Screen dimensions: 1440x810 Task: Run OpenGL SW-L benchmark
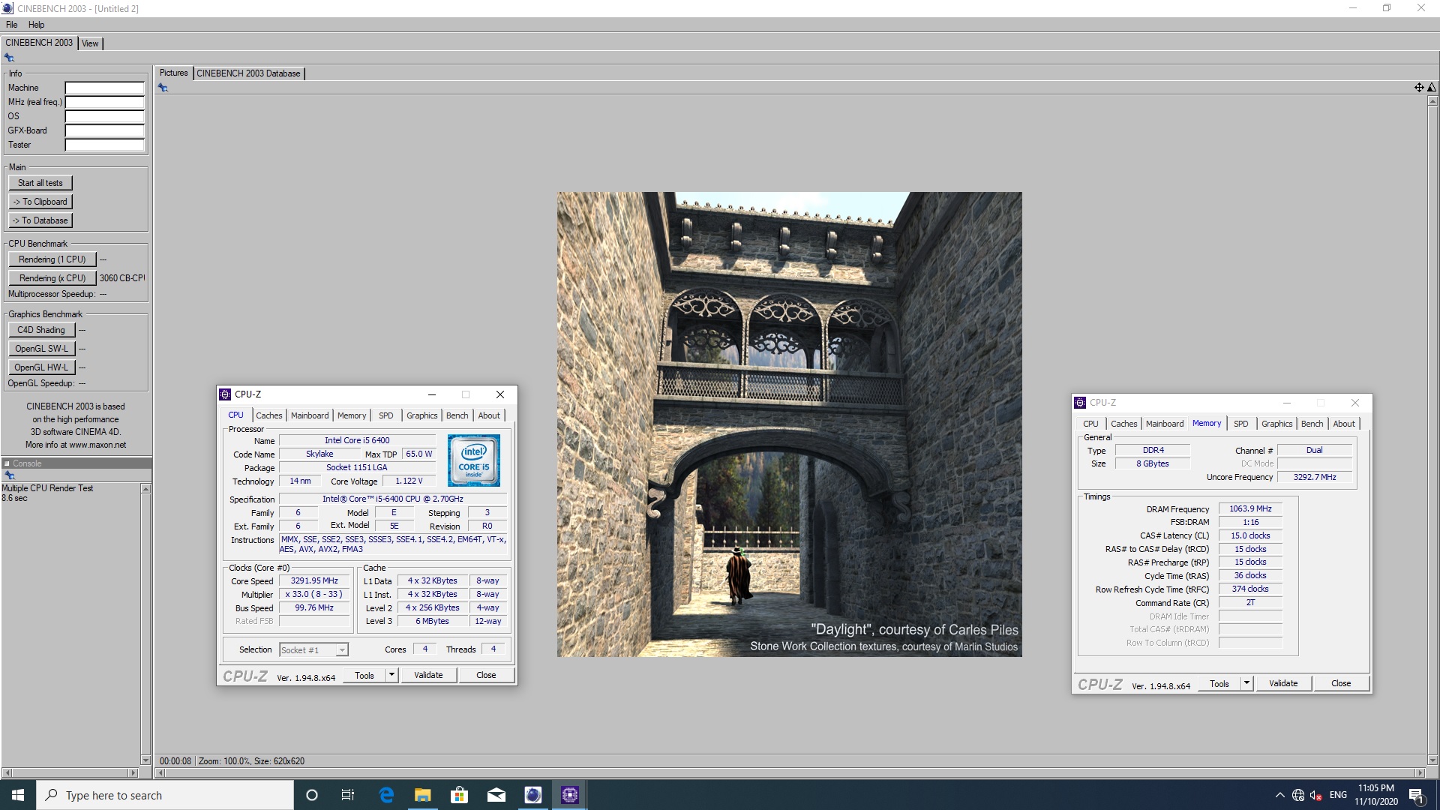point(41,349)
